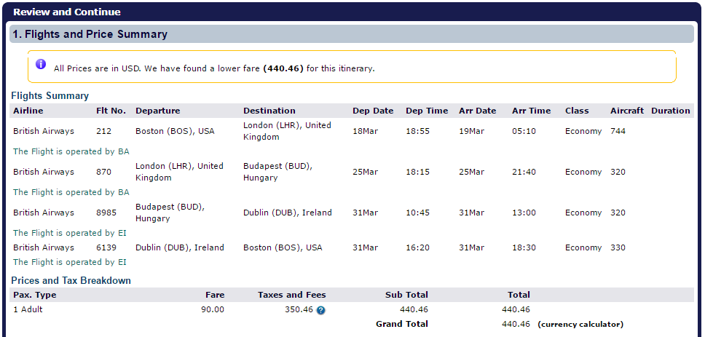This screenshot has height=337, width=705.
Task: Click the Airline column header
Action: (x=28, y=111)
